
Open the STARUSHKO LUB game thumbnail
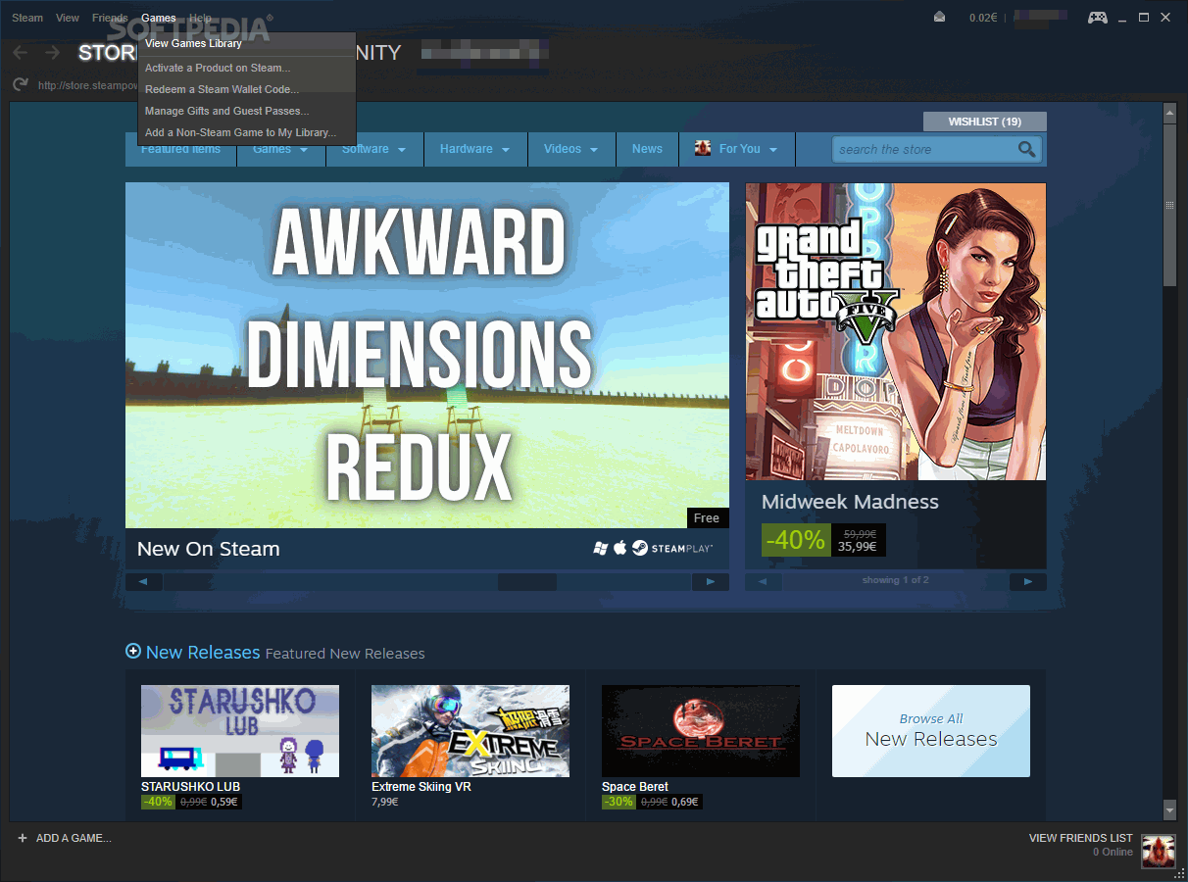click(x=240, y=731)
